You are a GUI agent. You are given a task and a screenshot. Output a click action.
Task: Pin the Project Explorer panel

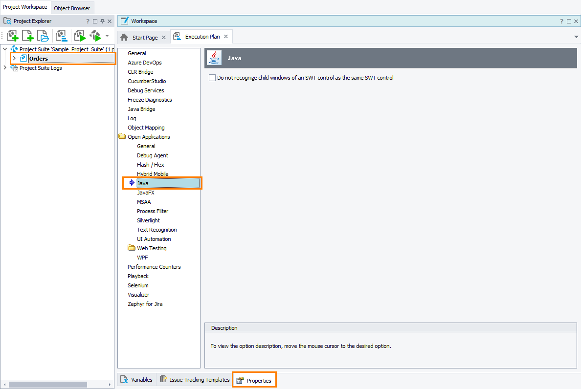(x=102, y=21)
